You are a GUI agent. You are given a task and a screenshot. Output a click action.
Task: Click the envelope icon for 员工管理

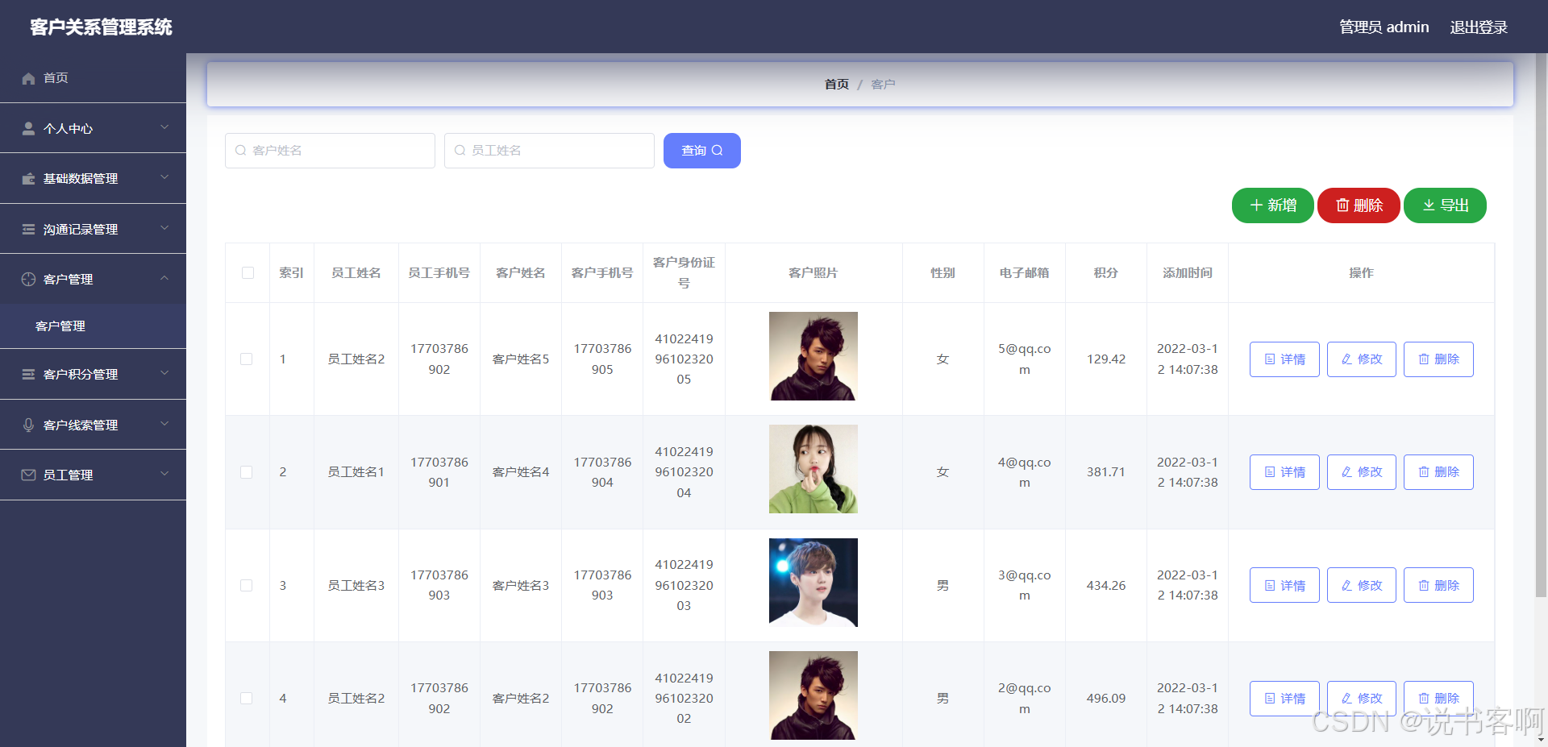[x=28, y=475]
